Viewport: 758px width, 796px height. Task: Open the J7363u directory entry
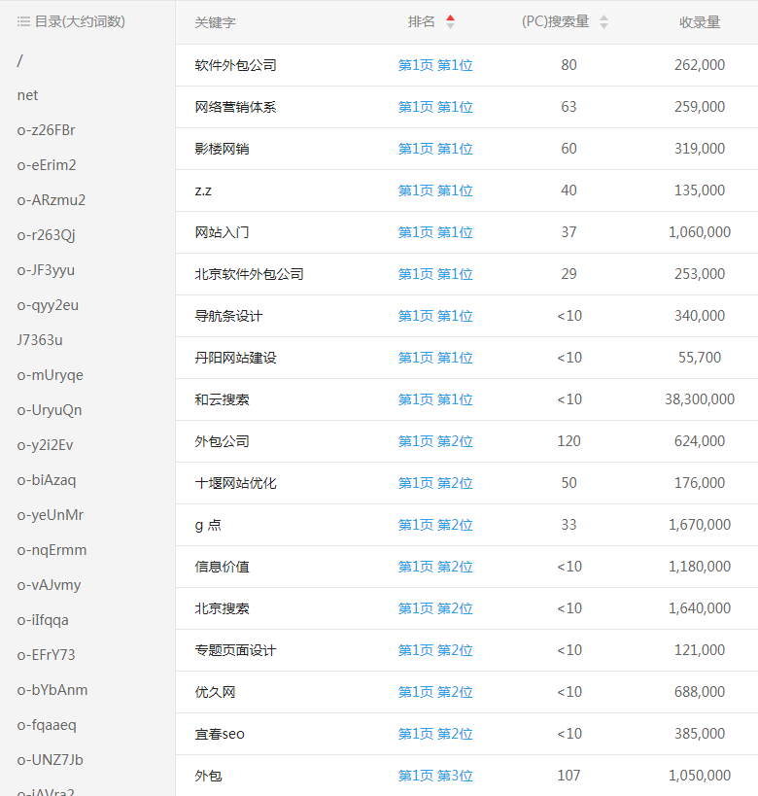pos(40,340)
